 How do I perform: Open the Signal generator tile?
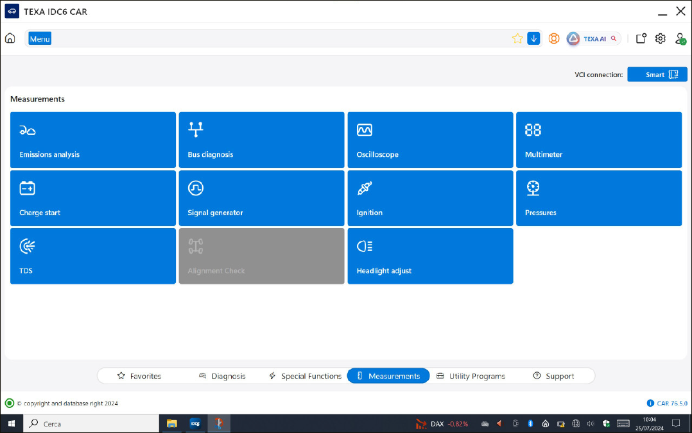pyautogui.click(x=261, y=198)
